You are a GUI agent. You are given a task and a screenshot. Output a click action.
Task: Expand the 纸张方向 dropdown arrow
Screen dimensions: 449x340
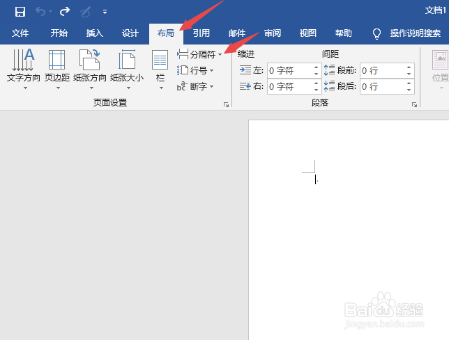[91, 88]
